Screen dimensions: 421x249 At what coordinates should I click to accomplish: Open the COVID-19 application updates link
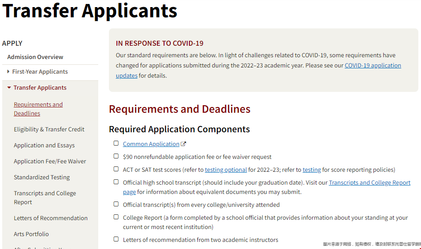373,66
